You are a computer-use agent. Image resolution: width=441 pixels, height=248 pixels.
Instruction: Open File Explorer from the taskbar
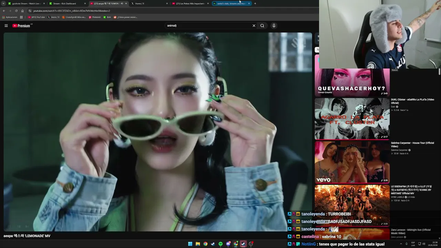tap(198, 244)
